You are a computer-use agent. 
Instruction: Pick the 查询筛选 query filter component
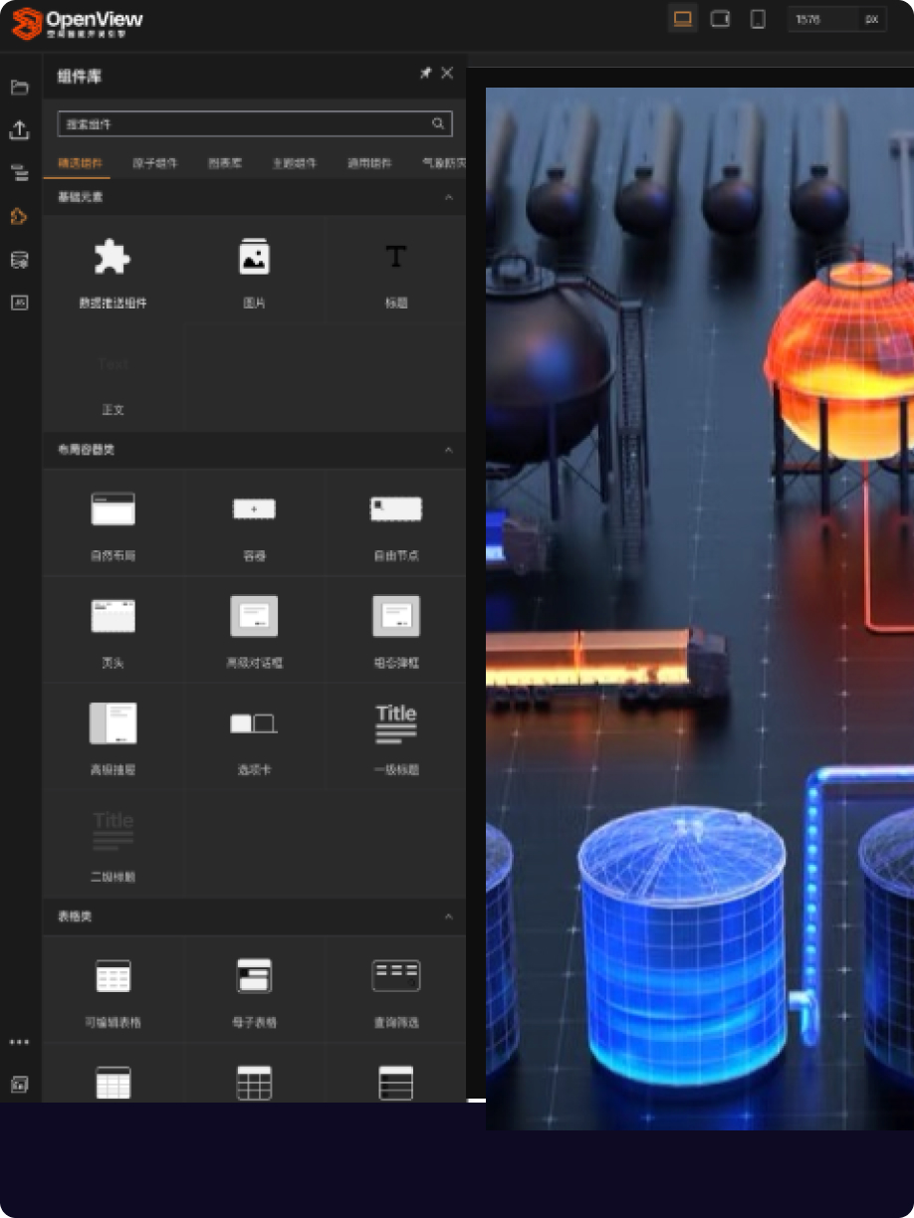[396, 976]
